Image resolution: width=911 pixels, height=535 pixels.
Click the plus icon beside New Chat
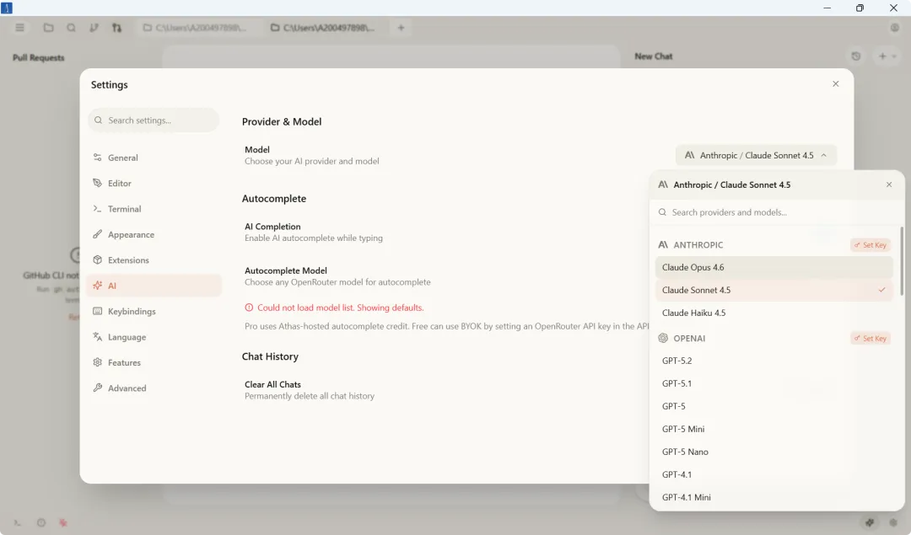[882, 56]
